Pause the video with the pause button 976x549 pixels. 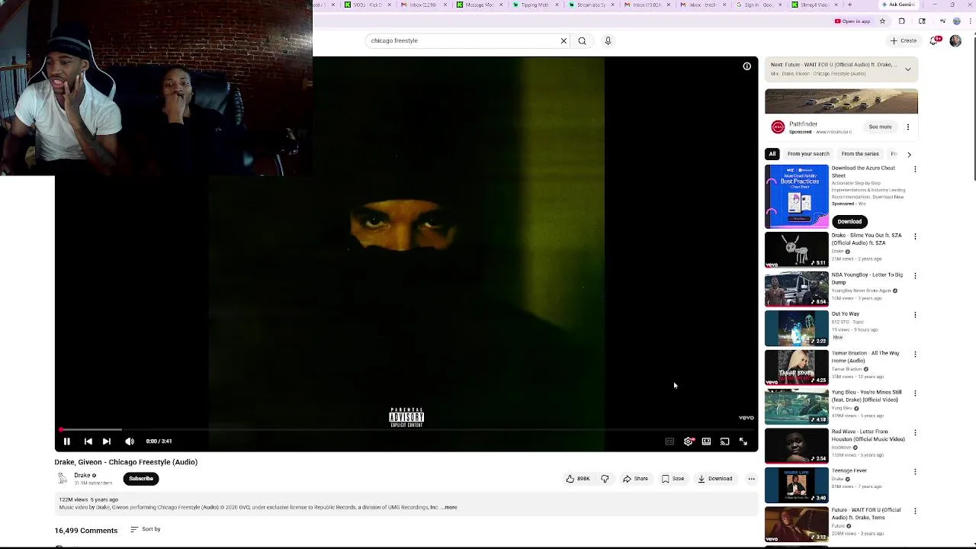pos(67,441)
